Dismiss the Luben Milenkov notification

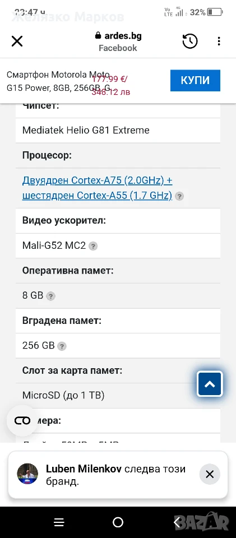[210, 474]
